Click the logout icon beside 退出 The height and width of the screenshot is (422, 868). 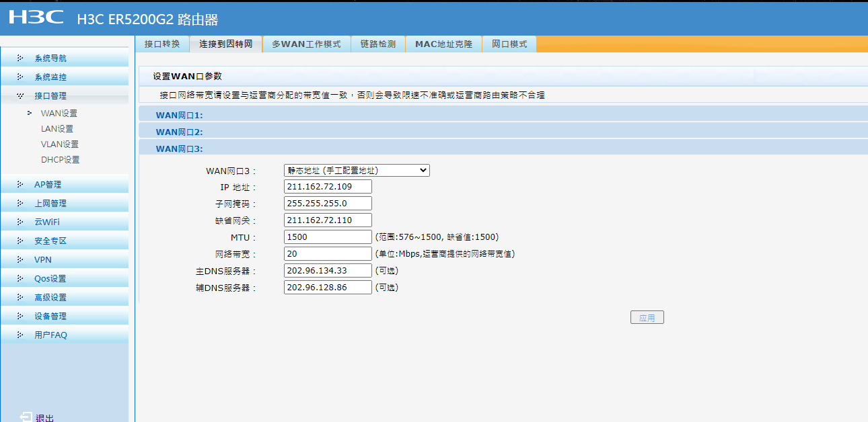[25, 417]
